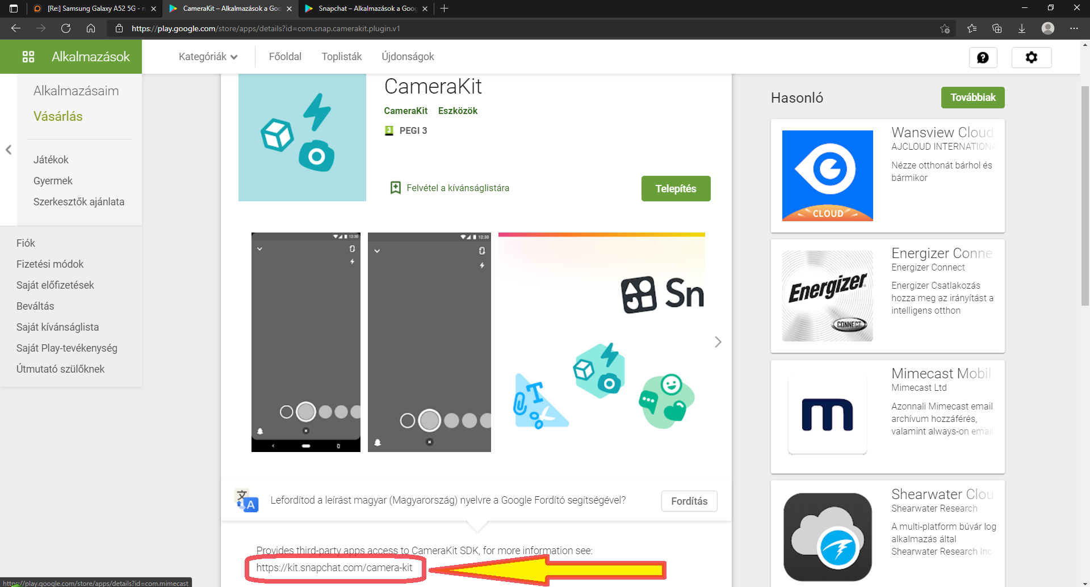Open the kit.snapchat.com/camera-kit link
The width and height of the screenshot is (1090, 587).
tap(334, 568)
